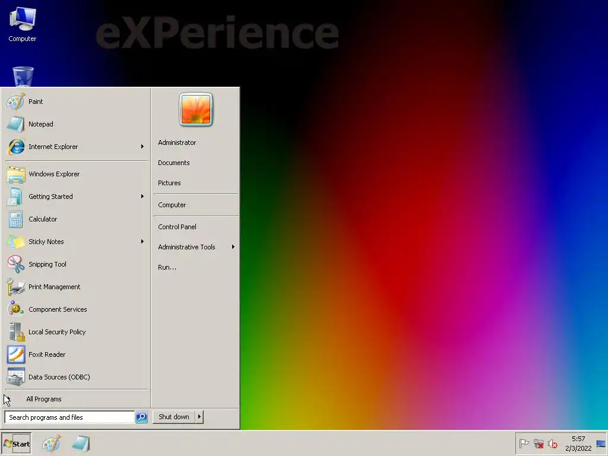Image resolution: width=608 pixels, height=456 pixels.
Task: Click the muted volume tray icon
Action: [x=553, y=444]
